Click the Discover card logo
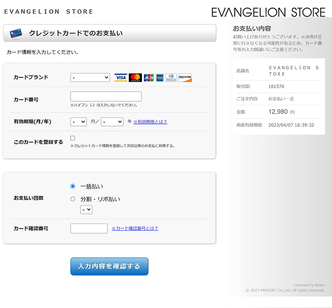The height and width of the screenshot is (308, 332). pyautogui.click(x=185, y=78)
